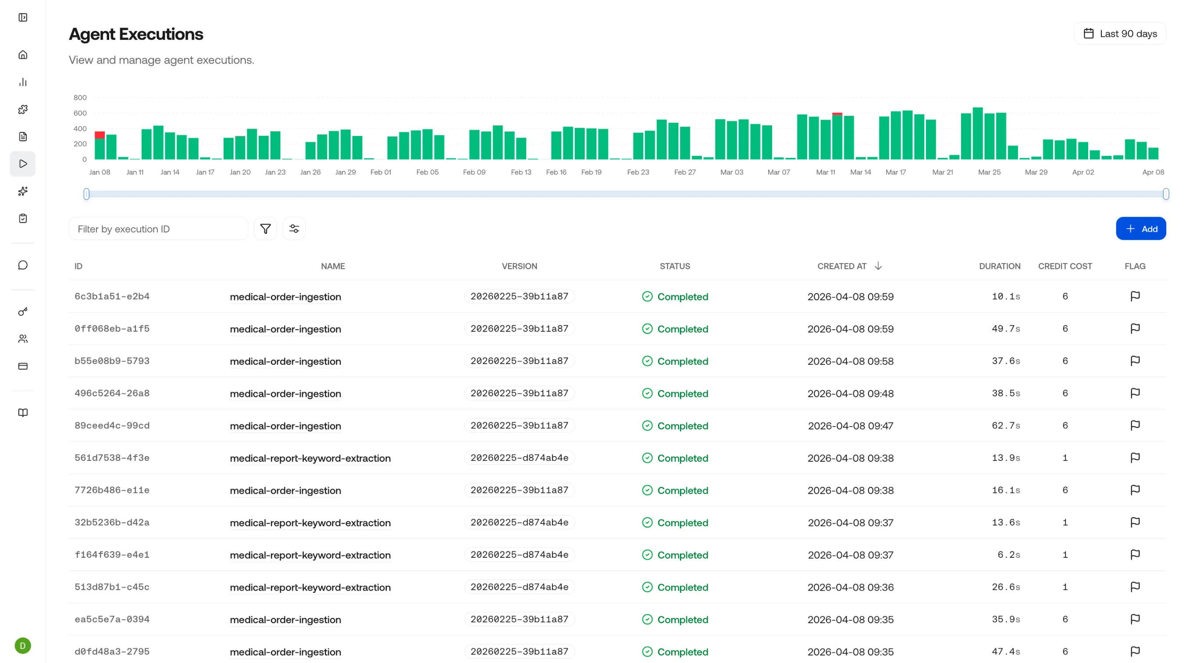Click Completed status in row b55e08b9-5793
This screenshot has height=663, width=1189.
pyautogui.click(x=675, y=361)
